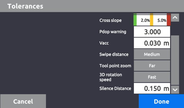The width and height of the screenshot is (184, 108).
Task: Edit the 5.0% cross slope value
Action: coord(161,21)
